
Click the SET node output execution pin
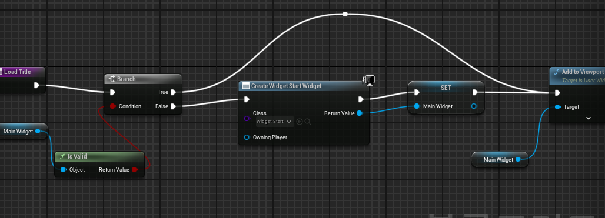[475, 92]
